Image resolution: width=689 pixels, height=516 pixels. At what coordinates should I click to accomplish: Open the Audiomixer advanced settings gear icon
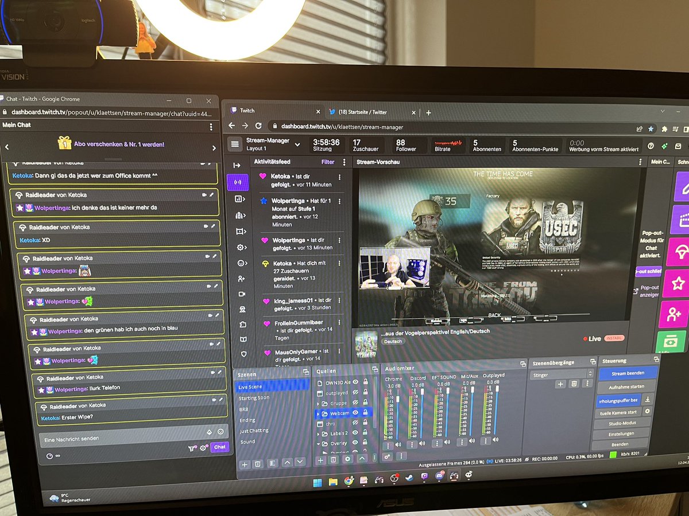(x=386, y=456)
